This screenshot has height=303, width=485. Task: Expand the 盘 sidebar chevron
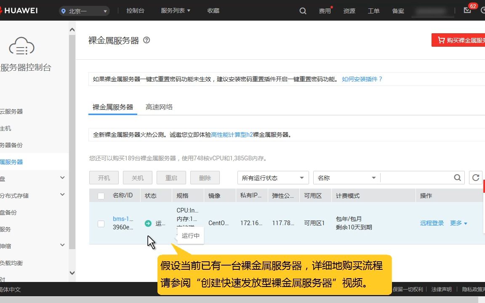62,178
